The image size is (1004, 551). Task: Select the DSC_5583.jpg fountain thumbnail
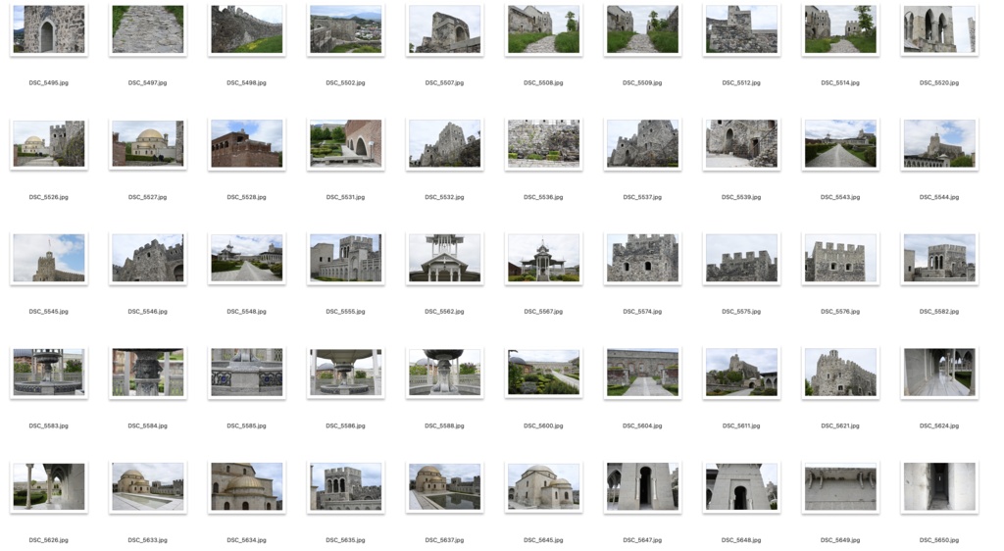tap(49, 373)
